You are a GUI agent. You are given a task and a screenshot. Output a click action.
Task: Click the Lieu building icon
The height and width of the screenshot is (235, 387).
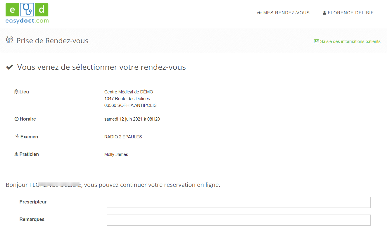point(16,92)
